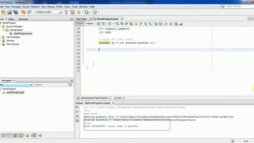The height and width of the screenshot is (143, 254).
Task: Click the Clean and Build Project icon
Action: pyautogui.click(x=72, y=12)
